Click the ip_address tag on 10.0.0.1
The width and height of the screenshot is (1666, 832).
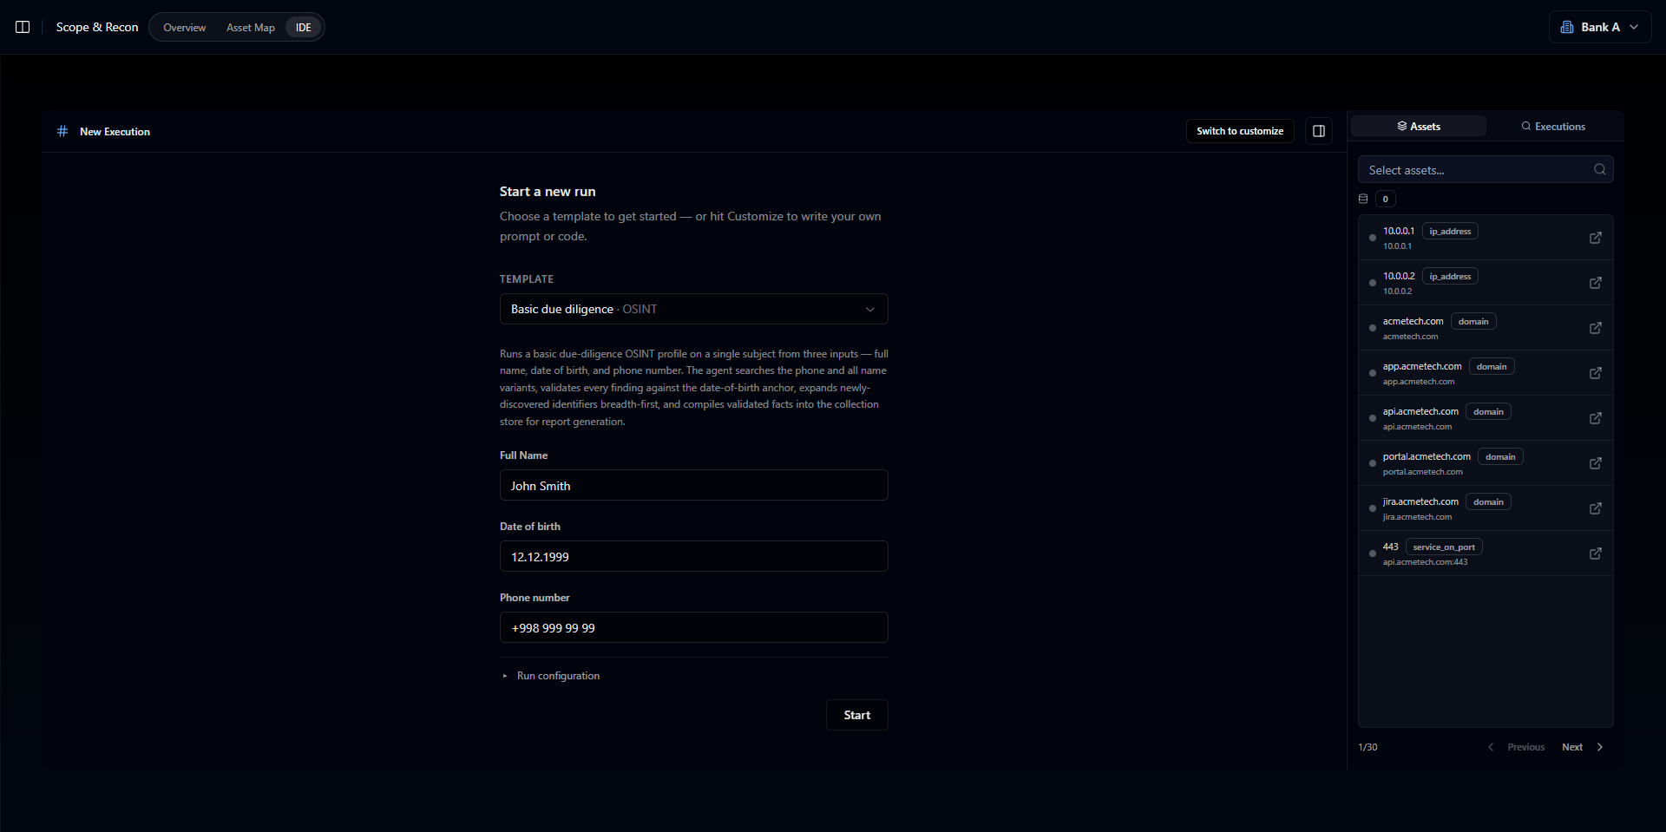point(1450,231)
